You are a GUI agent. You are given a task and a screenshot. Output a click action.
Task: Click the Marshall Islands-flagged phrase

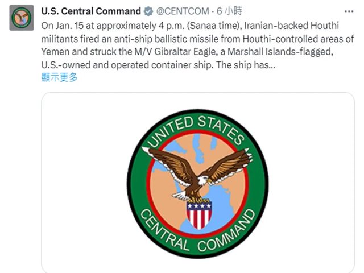(280, 52)
